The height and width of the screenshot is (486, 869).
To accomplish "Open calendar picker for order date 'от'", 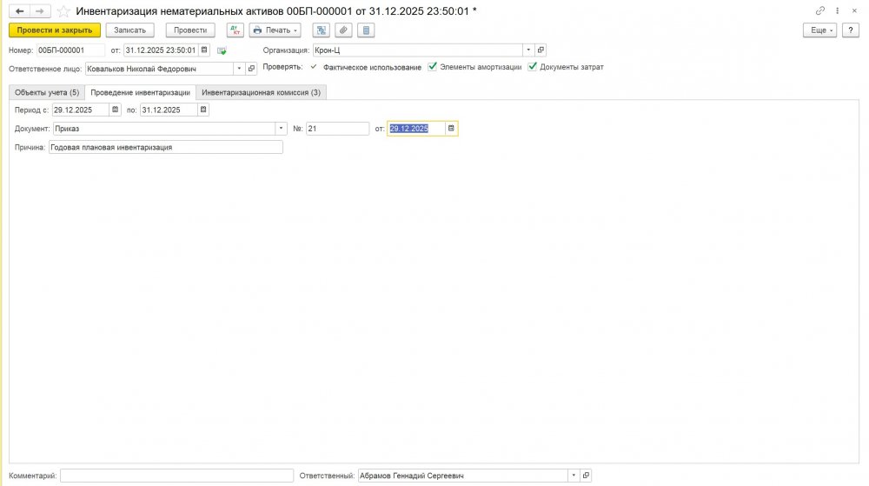I will click(451, 129).
